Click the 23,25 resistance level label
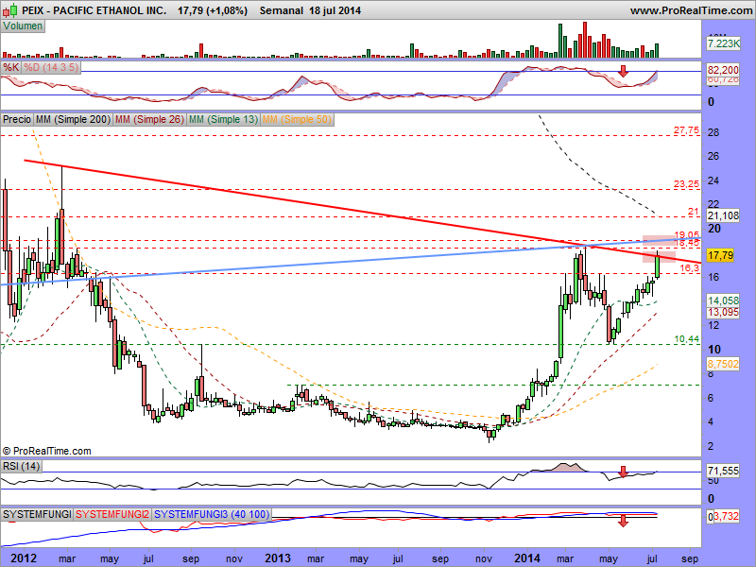This screenshot has width=756, height=567. point(686,183)
